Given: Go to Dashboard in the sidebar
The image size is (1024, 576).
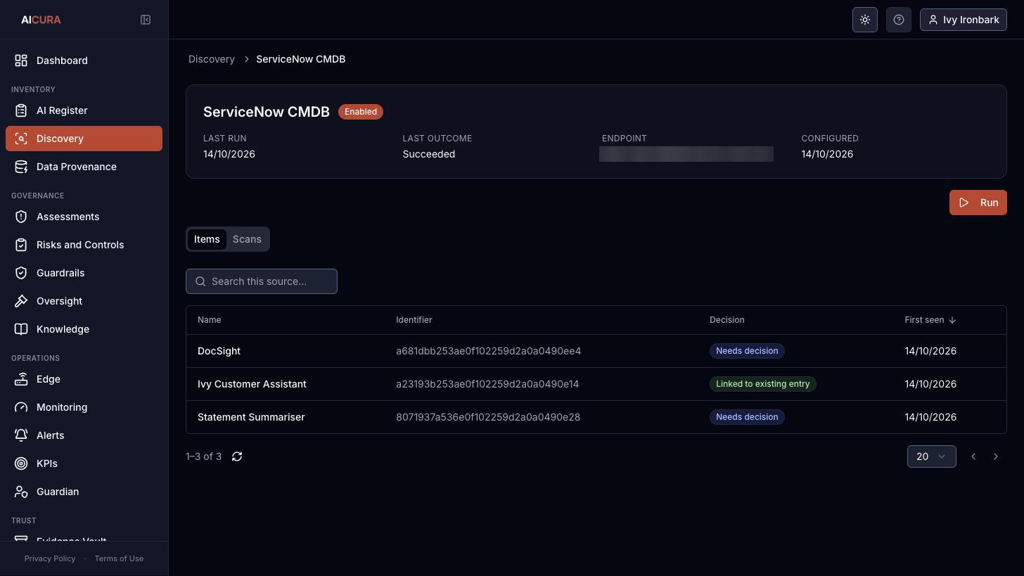Looking at the screenshot, I should coord(84,60).
